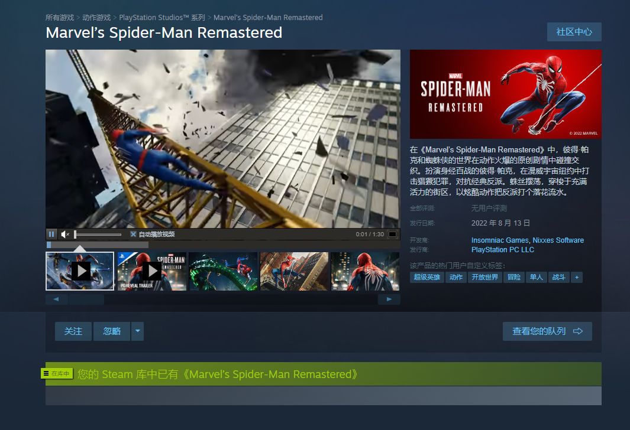Open the green tentacle screenshot thumbnail
Viewport: 630px width, 430px height.
(223, 272)
